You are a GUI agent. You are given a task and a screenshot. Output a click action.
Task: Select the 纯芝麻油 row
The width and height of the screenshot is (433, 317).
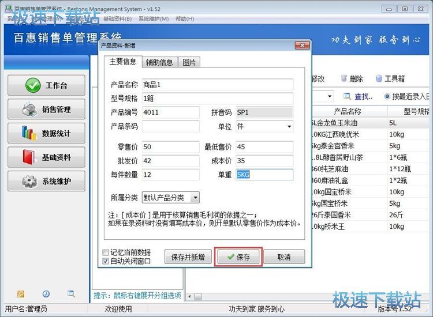tap(371, 169)
